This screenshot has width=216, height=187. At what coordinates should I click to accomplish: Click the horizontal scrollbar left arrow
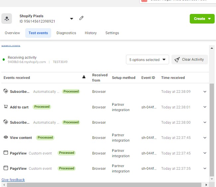click(x=4, y=185)
